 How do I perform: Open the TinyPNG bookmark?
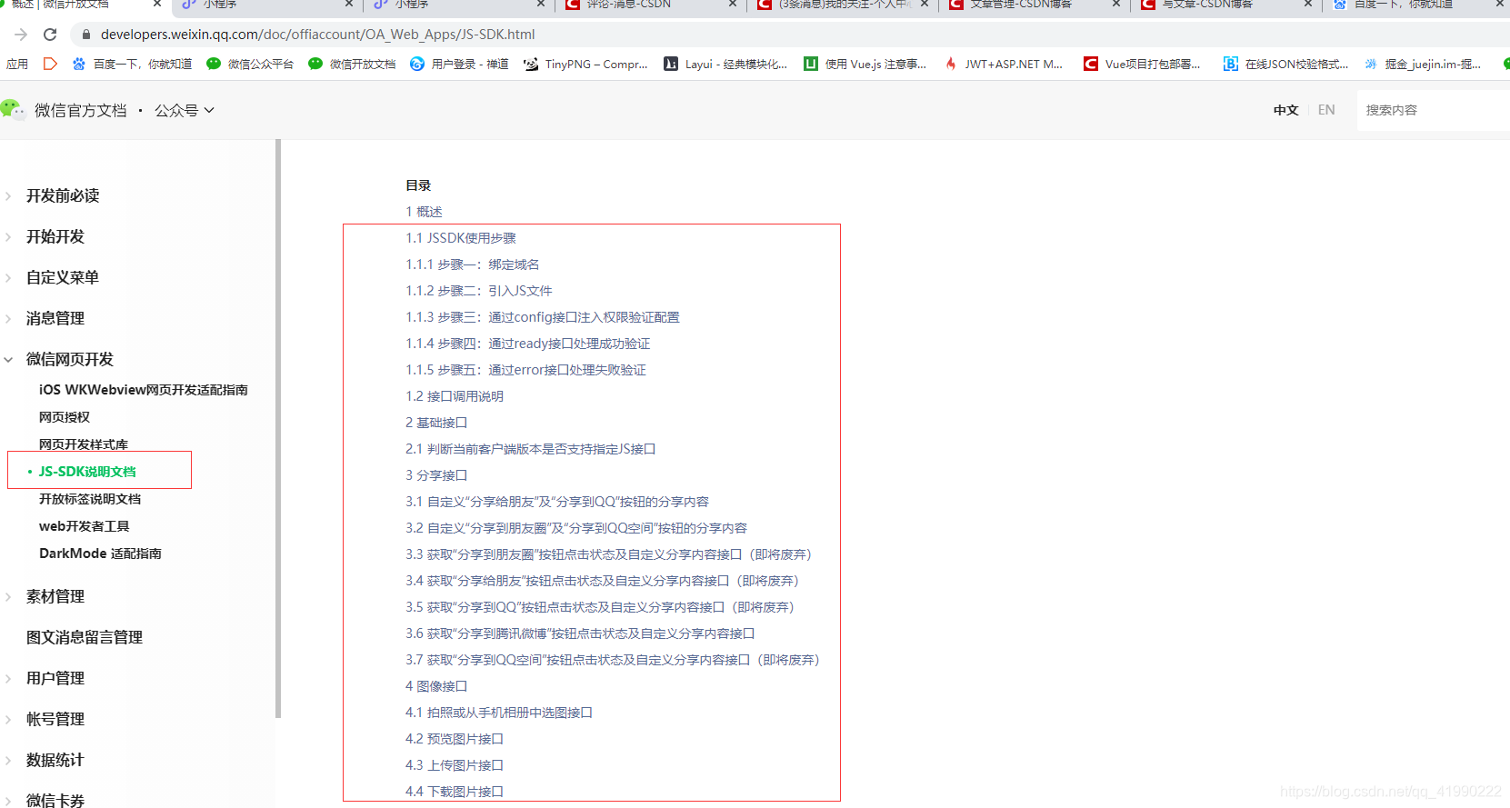[x=585, y=65]
